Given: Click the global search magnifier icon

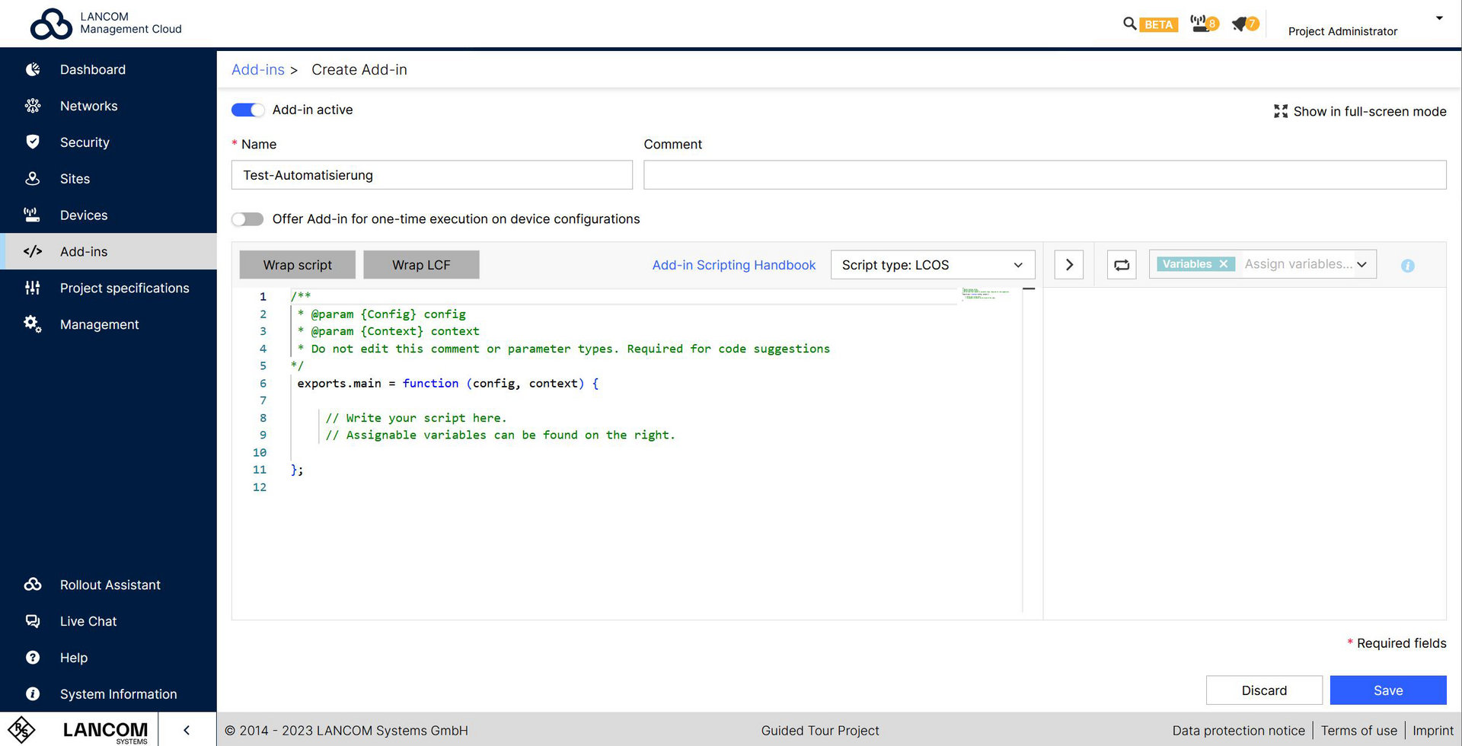Looking at the screenshot, I should click(1129, 24).
